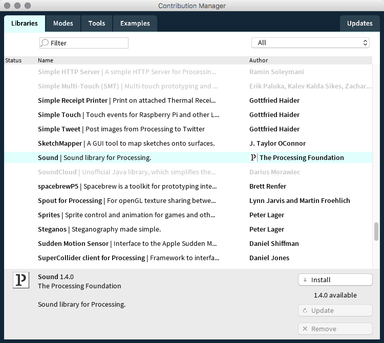Select the Simple Multi-Touch (SMT) row
This screenshot has height=343, width=384.
pyautogui.click(x=188, y=86)
